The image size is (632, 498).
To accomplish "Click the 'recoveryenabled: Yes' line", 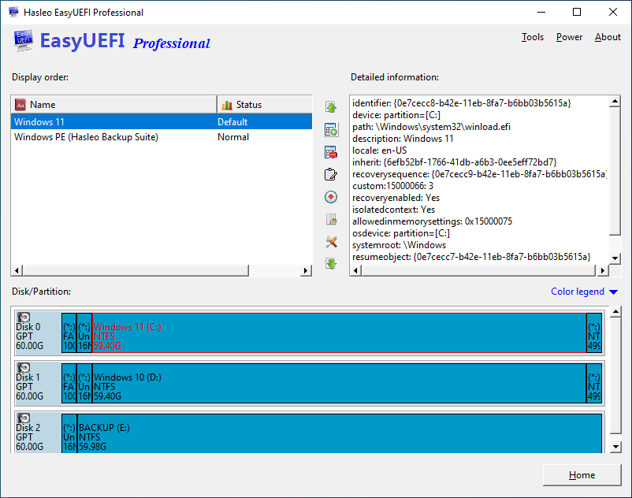I will click(x=396, y=198).
